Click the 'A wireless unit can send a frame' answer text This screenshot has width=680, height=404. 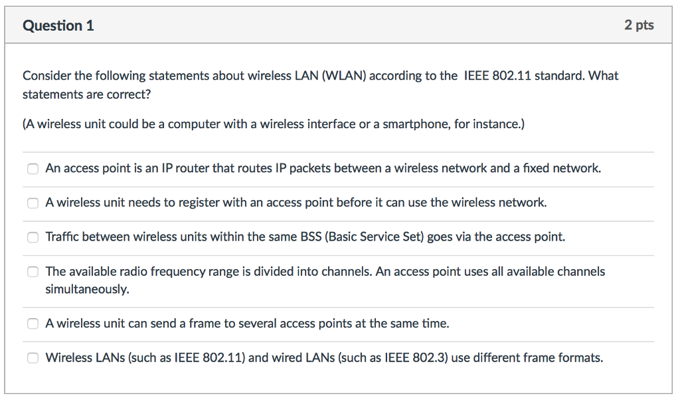[247, 324]
